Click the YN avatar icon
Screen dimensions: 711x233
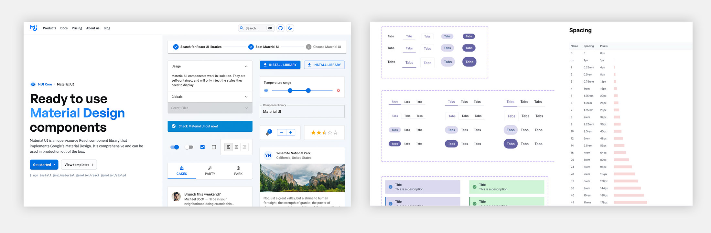[268, 155]
